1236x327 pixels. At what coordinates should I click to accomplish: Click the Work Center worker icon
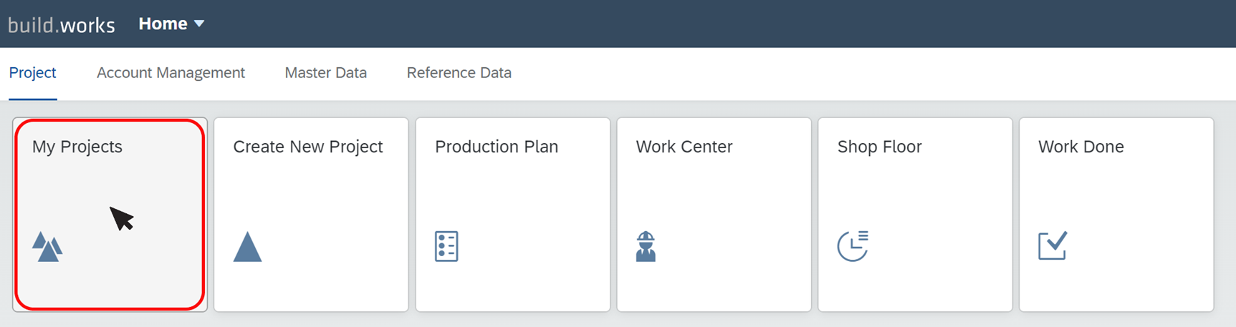pos(646,247)
